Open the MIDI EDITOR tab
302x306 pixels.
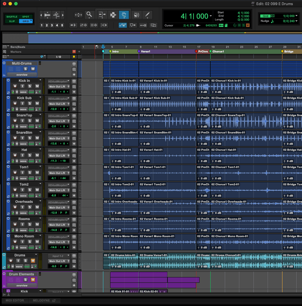(15, 300)
